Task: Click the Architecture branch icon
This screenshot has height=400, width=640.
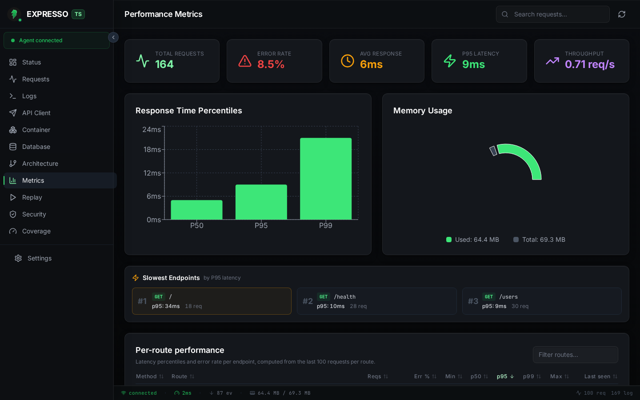Action: (13, 164)
